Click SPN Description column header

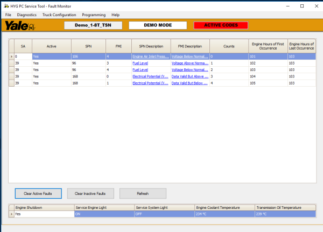click(x=151, y=46)
